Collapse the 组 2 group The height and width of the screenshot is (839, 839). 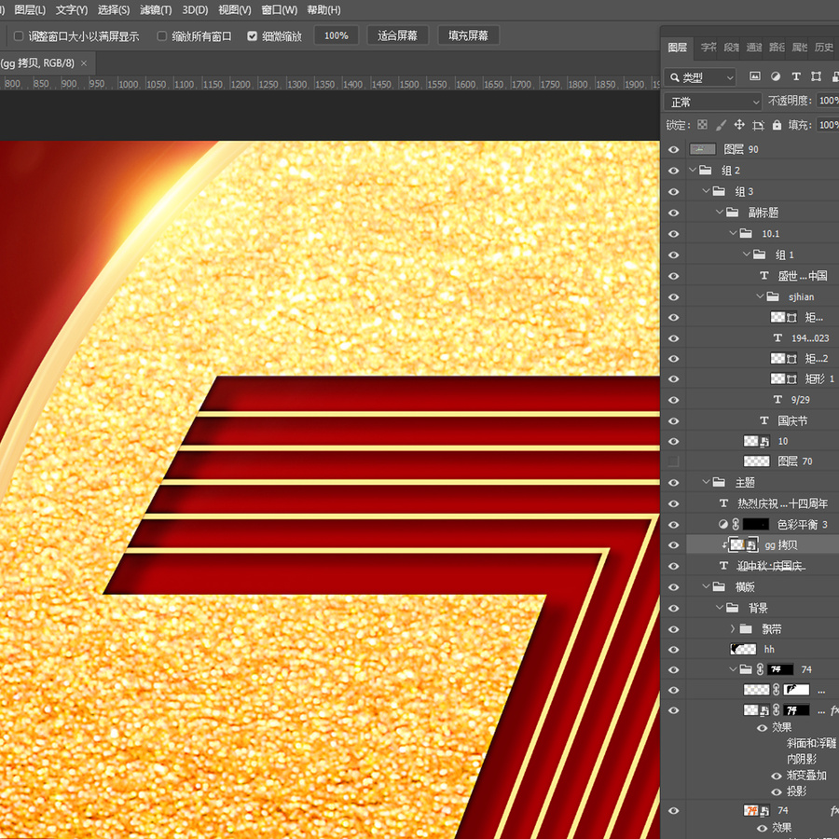pyautogui.click(x=693, y=171)
